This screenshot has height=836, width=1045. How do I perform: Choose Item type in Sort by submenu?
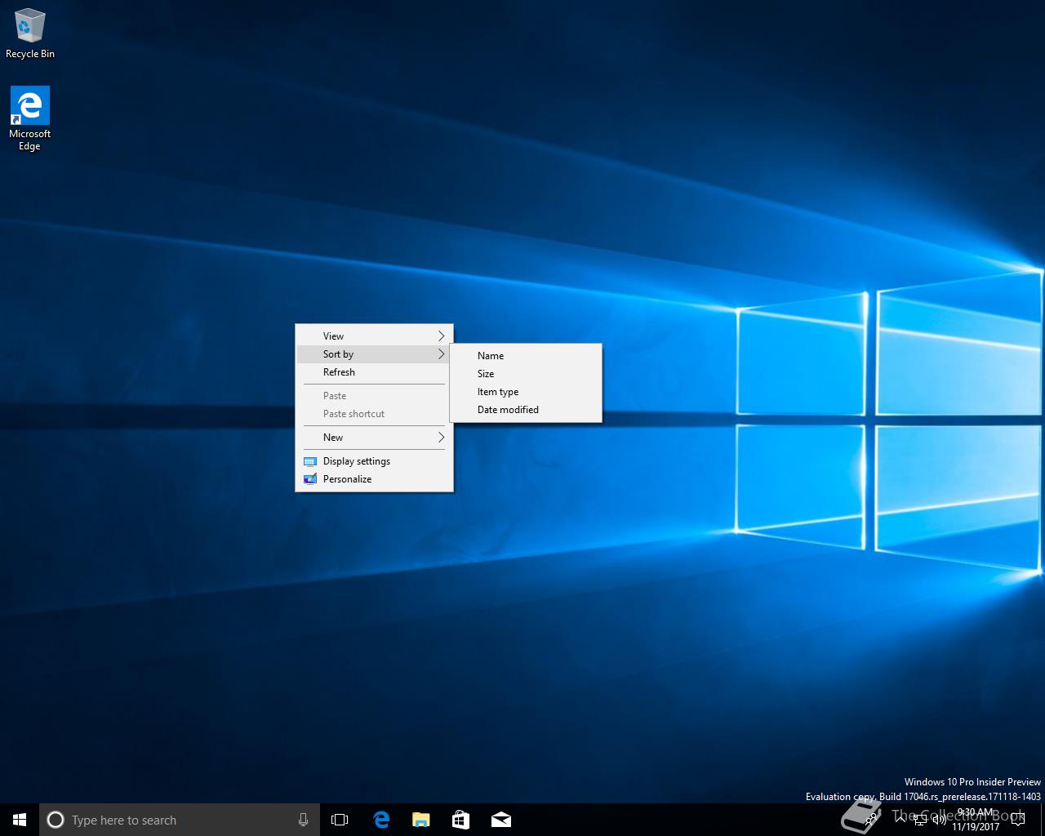click(x=498, y=392)
